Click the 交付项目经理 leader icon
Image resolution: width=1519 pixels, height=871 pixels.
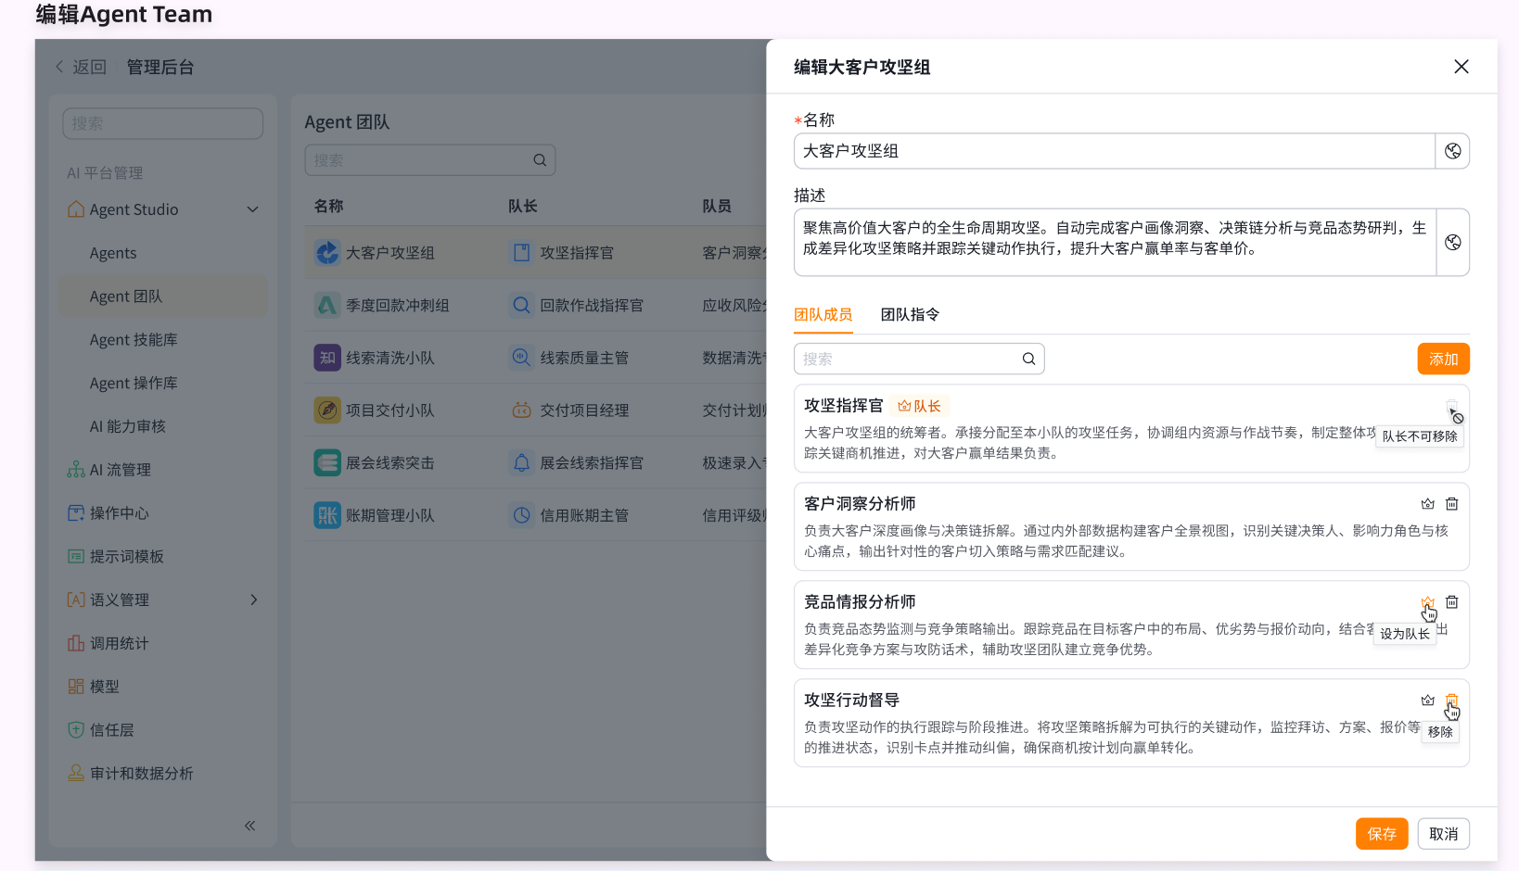(522, 410)
